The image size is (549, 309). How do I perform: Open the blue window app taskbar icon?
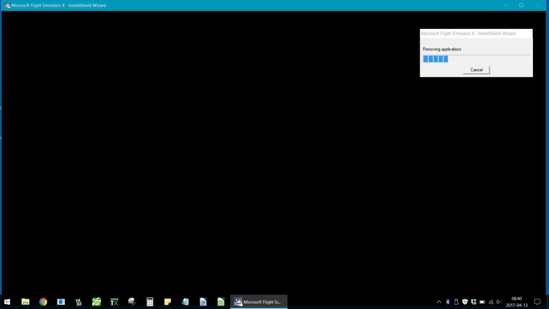pyautogui.click(x=61, y=302)
